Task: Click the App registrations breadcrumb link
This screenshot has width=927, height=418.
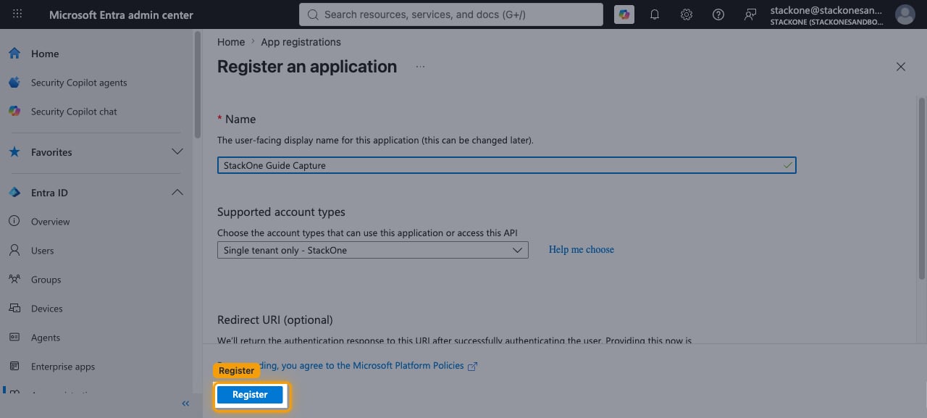Action: [301, 42]
